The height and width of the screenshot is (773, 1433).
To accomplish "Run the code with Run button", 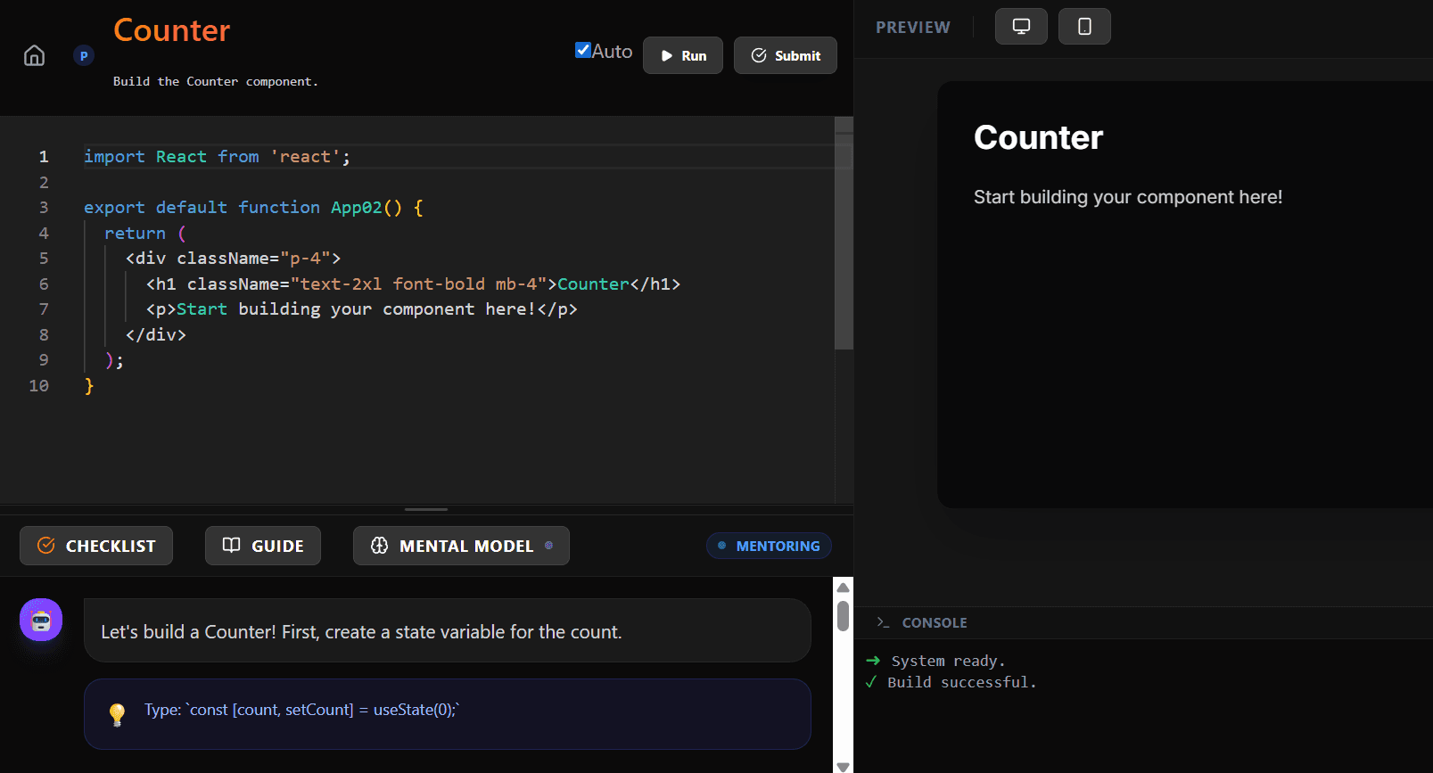I will [683, 55].
